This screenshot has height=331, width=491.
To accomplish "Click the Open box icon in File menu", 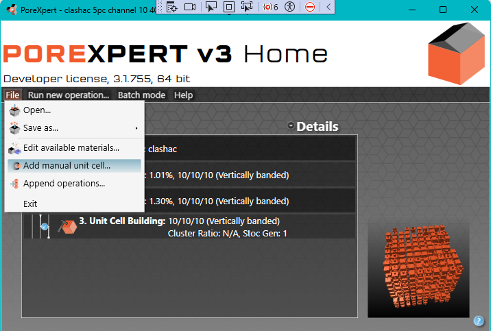I will 14,110.
